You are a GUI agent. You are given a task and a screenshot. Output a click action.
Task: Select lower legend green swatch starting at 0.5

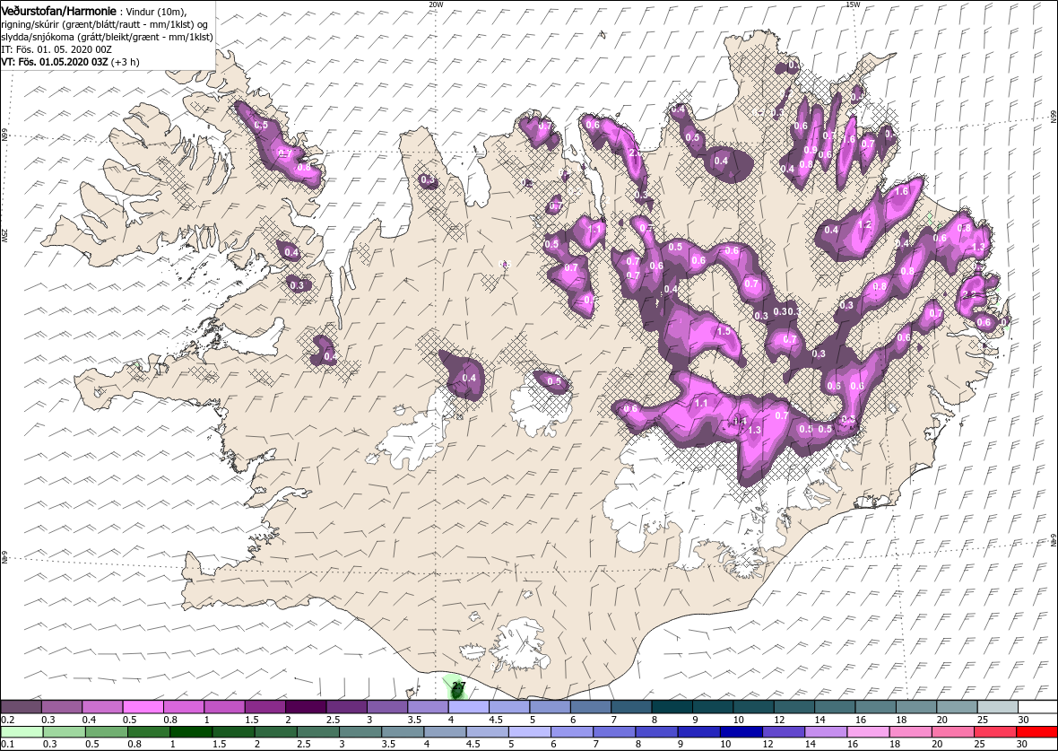pyautogui.click(x=106, y=733)
